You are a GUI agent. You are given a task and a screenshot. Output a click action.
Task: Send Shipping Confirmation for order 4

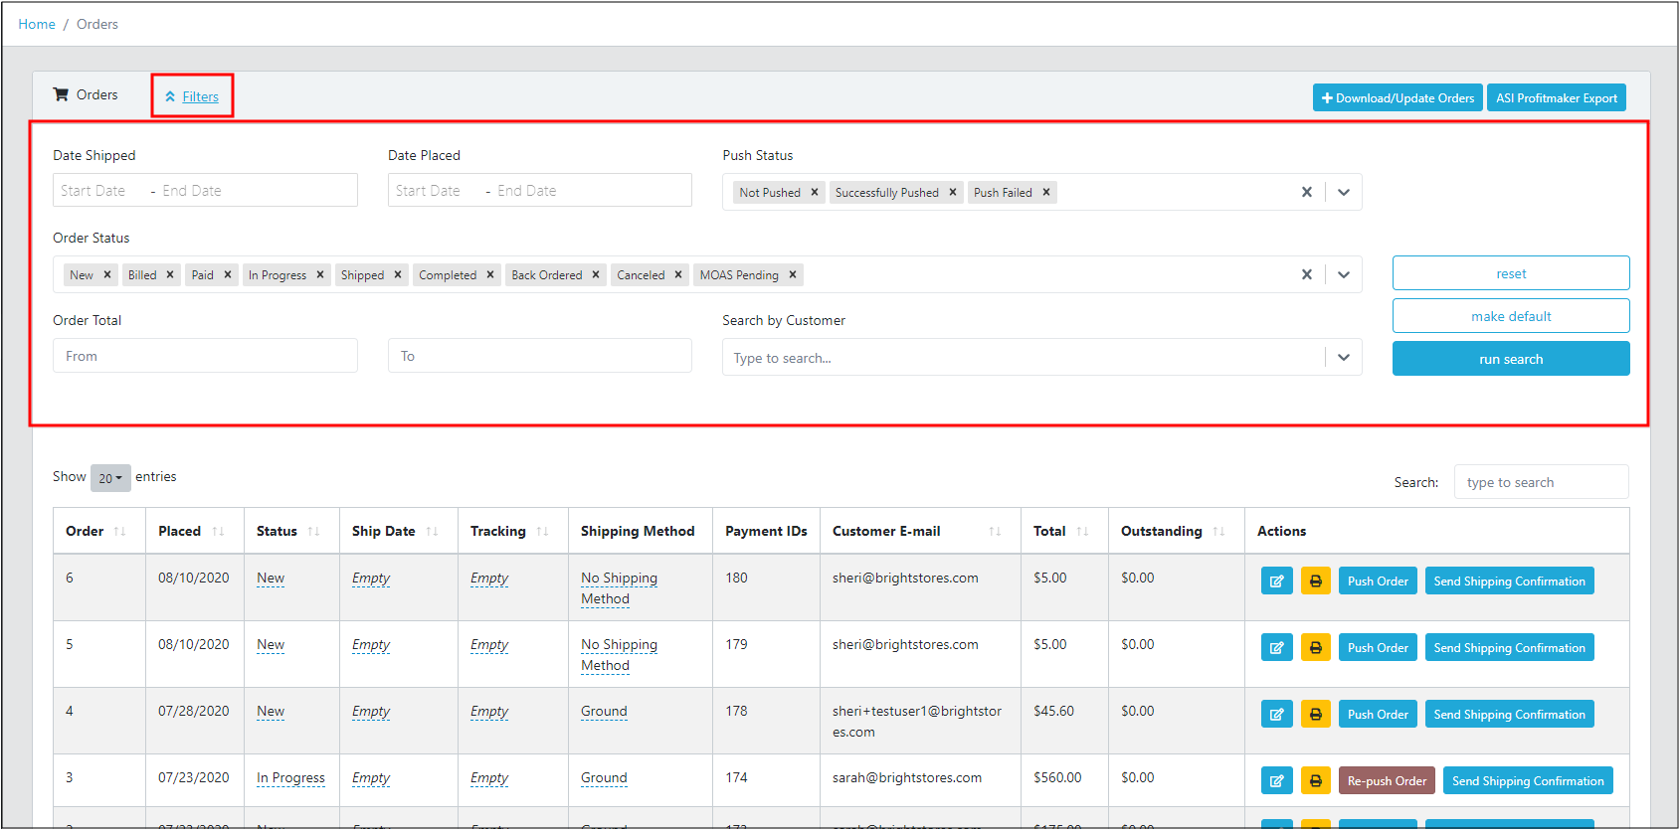tap(1509, 715)
